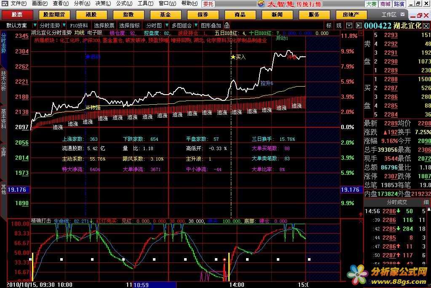Screen dimensions: 431x288
Task: Click the 分时走势 toolbar item
Action: 50,26
